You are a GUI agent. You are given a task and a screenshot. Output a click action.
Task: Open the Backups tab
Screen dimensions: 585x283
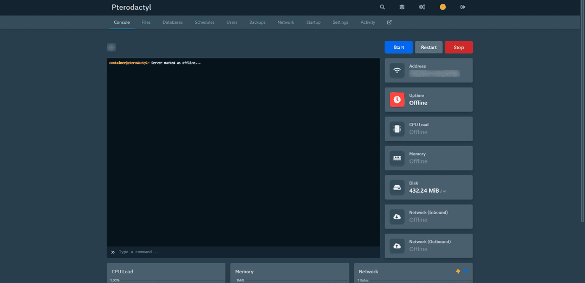(x=257, y=23)
